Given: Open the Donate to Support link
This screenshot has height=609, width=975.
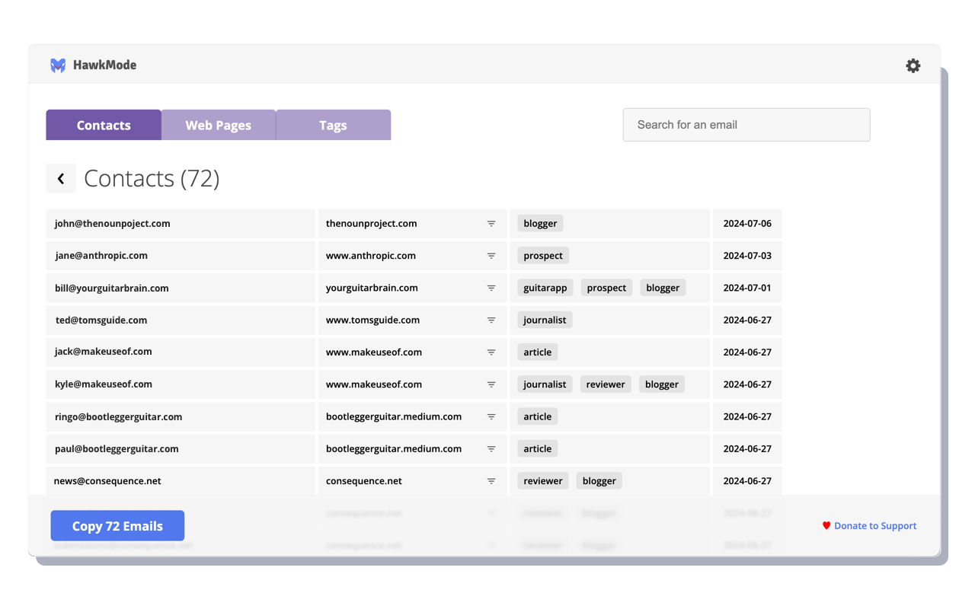Looking at the screenshot, I should pos(875,525).
